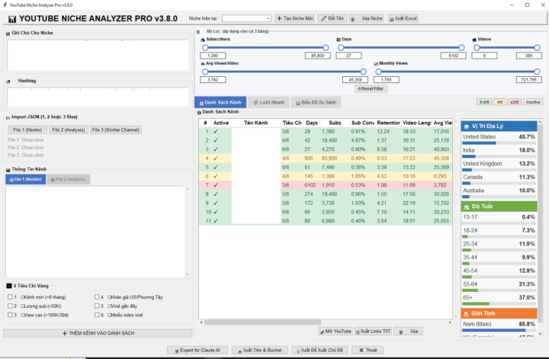Image resolution: width=549 pixels, height=359 pixels.
Task: Click the red ≤3/6 legend badge
Action: [x=515, y=102]
